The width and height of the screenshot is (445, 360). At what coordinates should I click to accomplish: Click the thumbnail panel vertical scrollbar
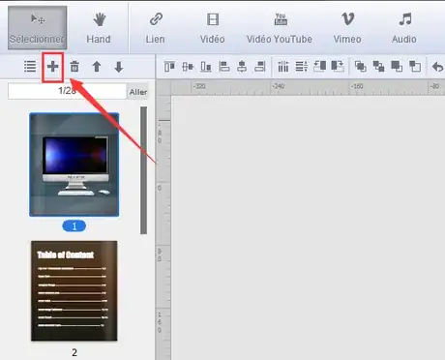click(143, 170)
